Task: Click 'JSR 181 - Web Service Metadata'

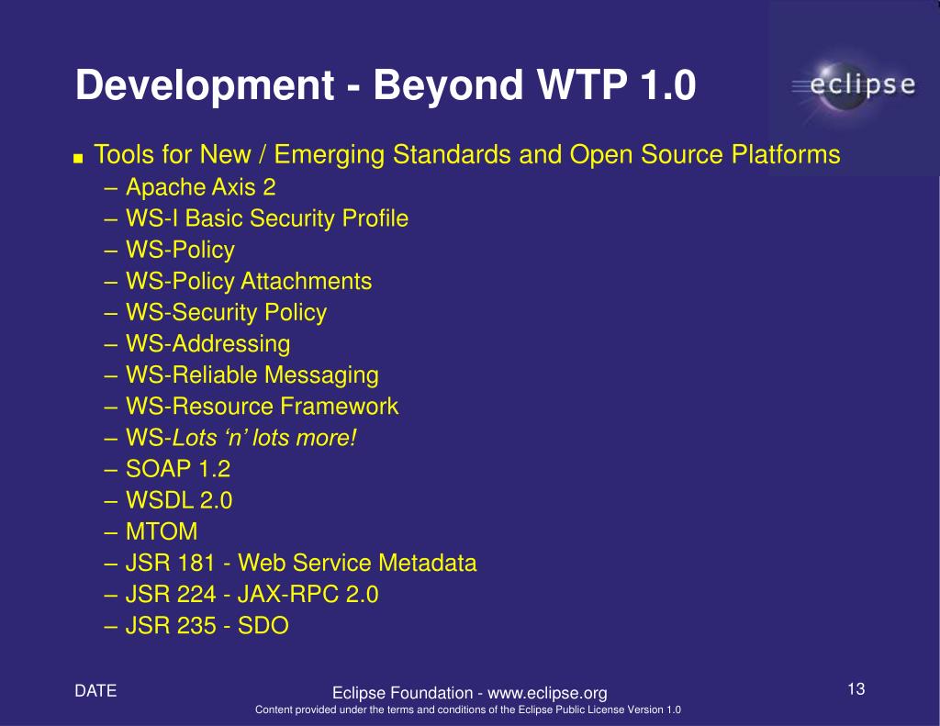Action: tap(301, 563)
